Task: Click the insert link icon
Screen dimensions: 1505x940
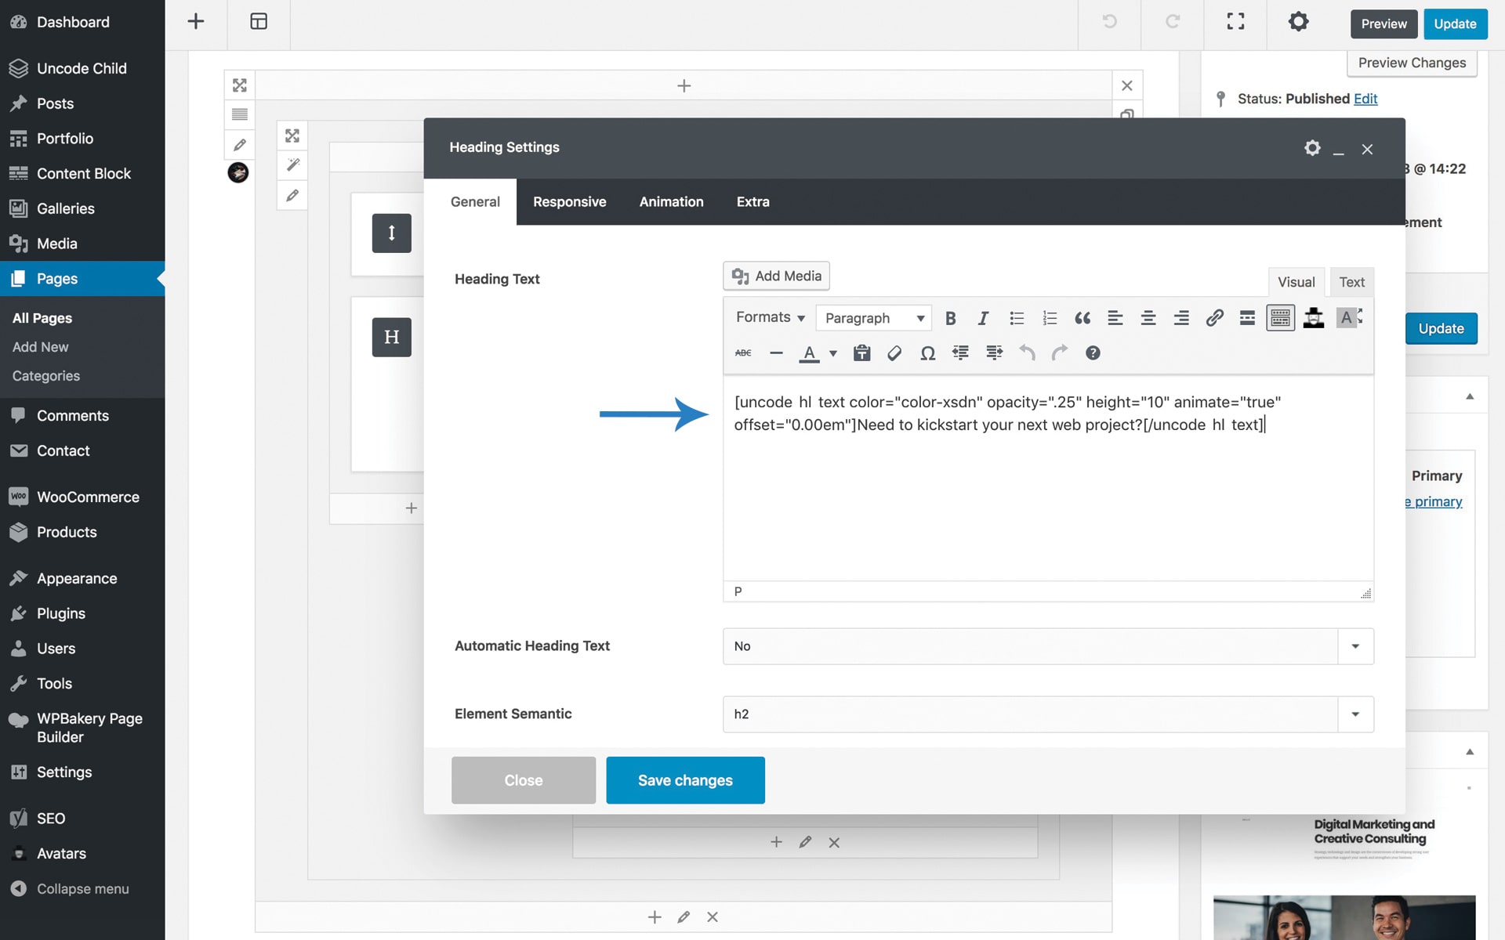Action: click(1214, 318)
